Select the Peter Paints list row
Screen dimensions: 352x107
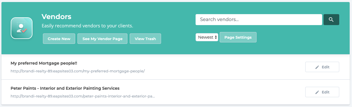point(176,92)
